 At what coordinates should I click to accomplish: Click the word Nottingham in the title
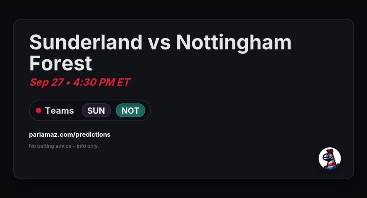click(x=234, y=42)
